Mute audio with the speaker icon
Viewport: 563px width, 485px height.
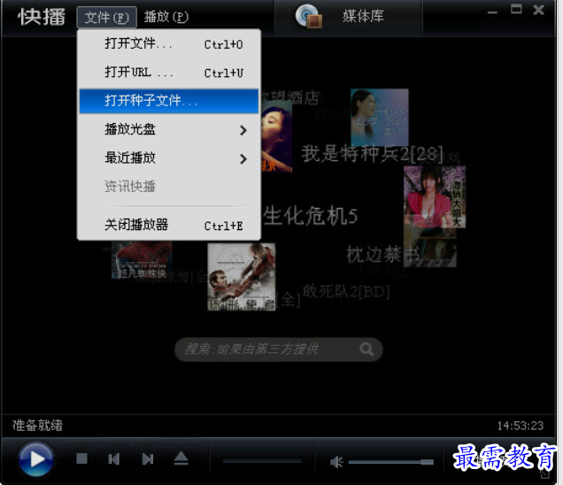[x=336, y=462]
